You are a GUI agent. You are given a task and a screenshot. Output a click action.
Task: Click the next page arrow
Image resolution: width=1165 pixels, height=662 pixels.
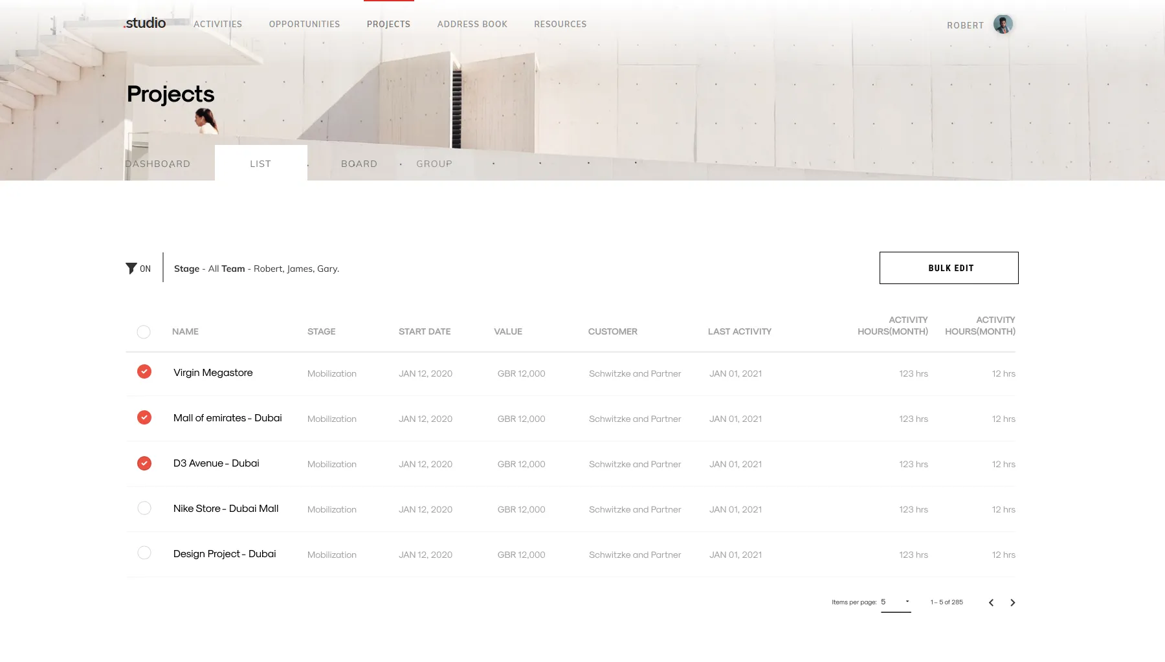(x=1013, y=602)
